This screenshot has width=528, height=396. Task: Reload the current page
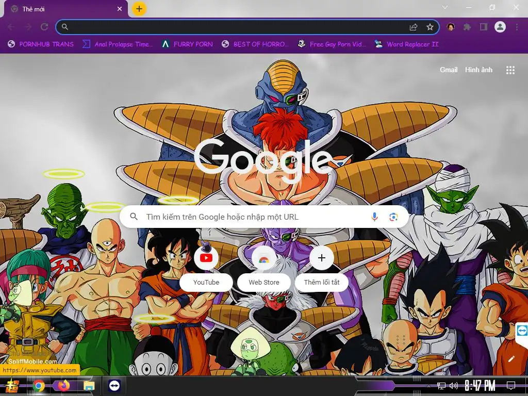[44, 27]
